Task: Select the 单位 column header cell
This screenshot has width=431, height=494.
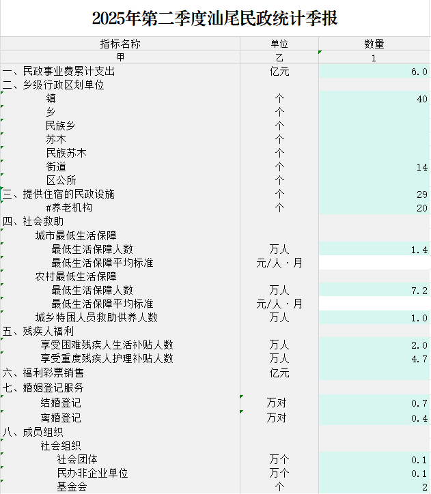Action: click(x=279, y=44)
